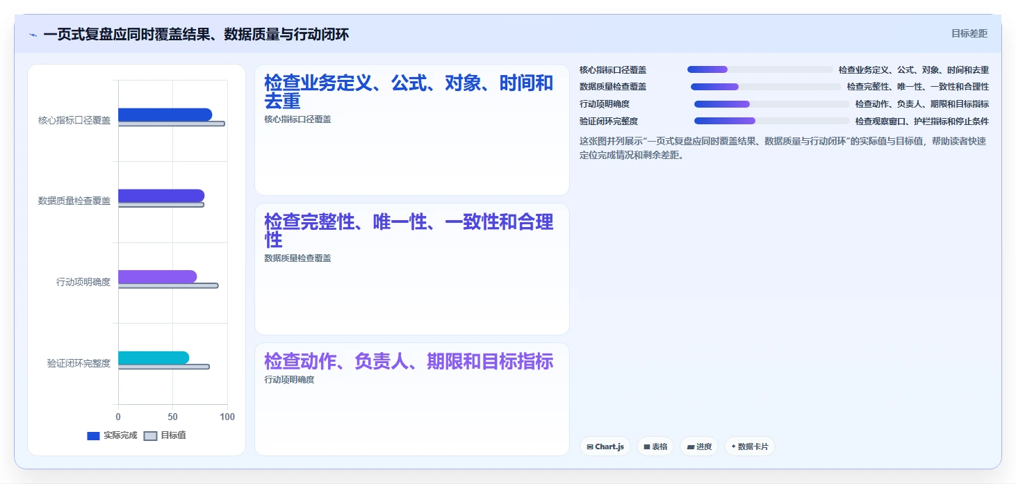Image resolution: width=1016 pixels, height=484 pixels.
Task: Toggle the 目标值 legend item in the chart
Action: [x=165, y=435]
